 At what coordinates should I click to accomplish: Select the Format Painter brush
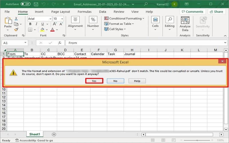pos(16,30)
